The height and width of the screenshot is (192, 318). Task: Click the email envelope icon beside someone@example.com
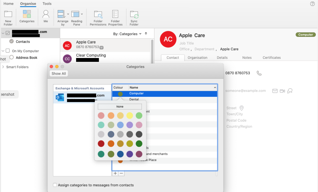click(275, 91)
